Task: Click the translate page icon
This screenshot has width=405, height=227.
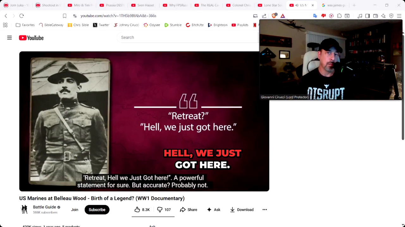Action: 315,16
